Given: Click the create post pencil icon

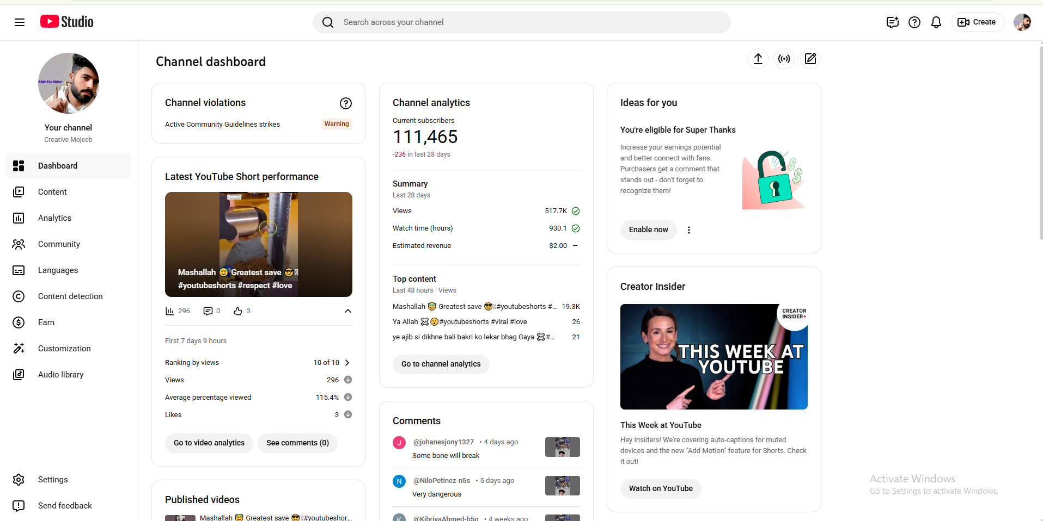Looking at the screenshot, I should (x=810, y=59).
